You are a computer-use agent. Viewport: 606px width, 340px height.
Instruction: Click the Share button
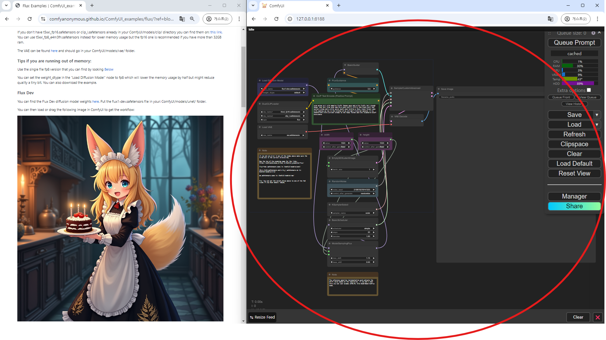tap(574, 206)
